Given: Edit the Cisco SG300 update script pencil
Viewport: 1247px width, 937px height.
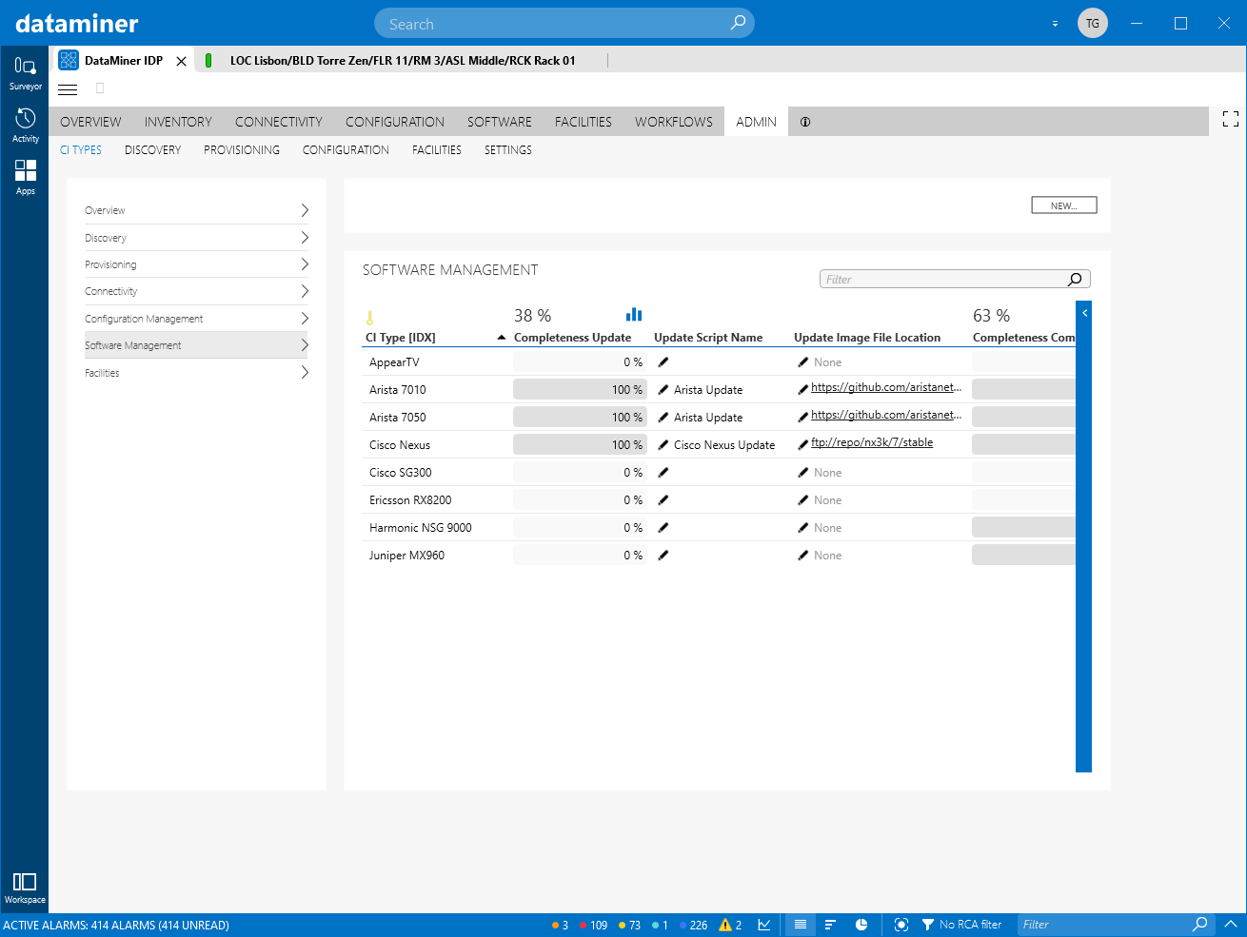Looking at the screenshot, I should click(663, 473).
